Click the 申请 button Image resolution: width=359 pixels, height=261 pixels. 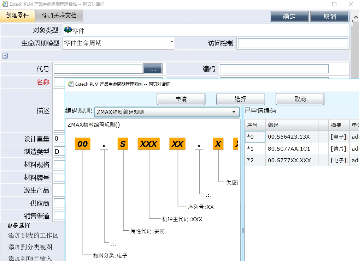(181, 99)
